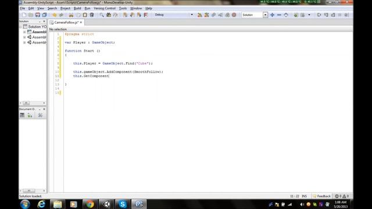Click the Pause debugging icon
372x209 pixels.
[x=339, y=15]
